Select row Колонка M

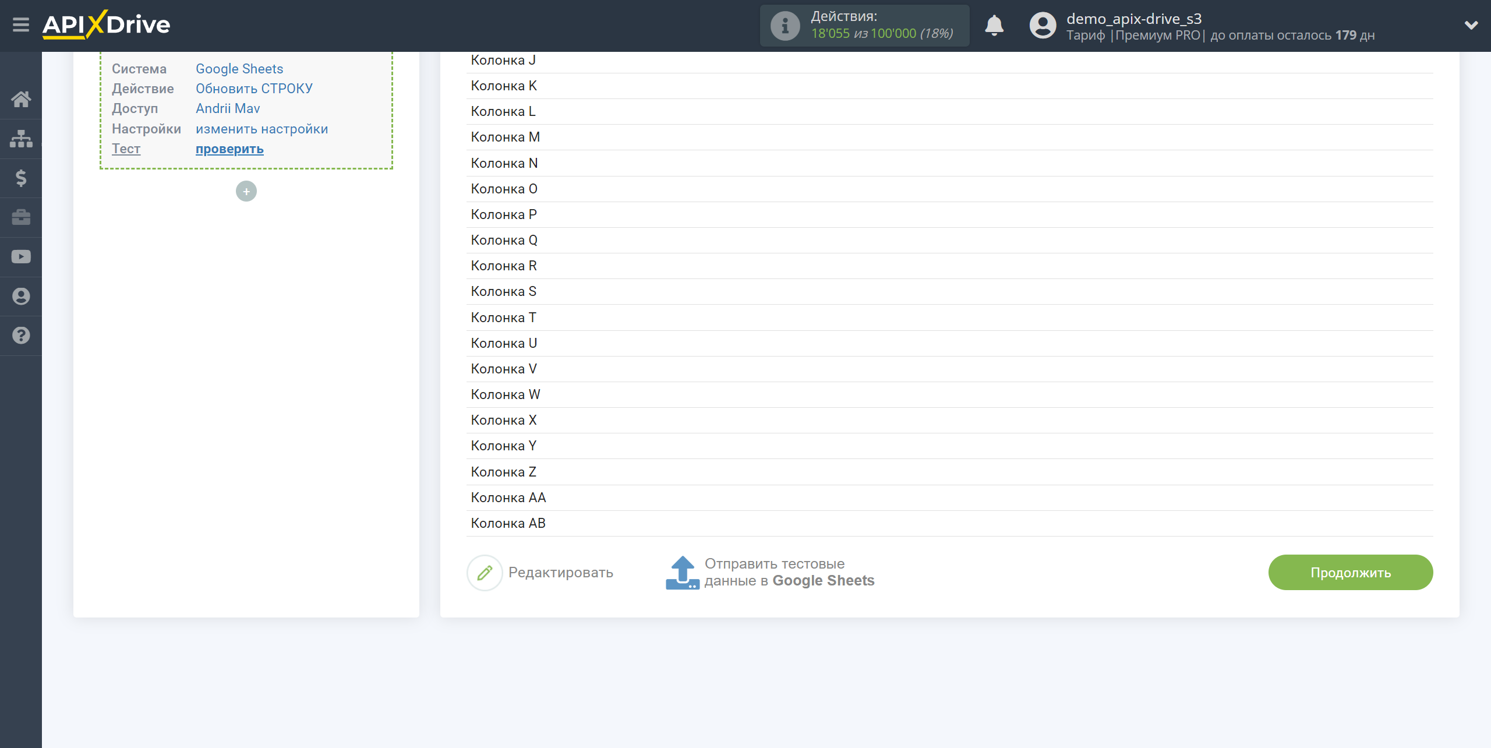pyautogui.click(x=949, y=137)
